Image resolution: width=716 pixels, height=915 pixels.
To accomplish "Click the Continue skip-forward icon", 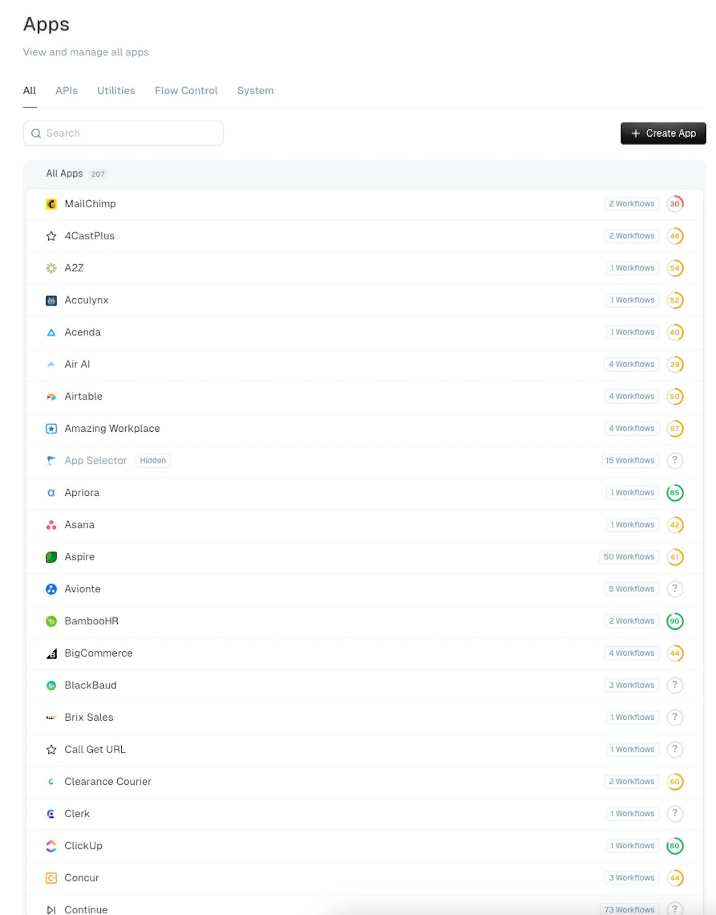I will click(51, 910).
